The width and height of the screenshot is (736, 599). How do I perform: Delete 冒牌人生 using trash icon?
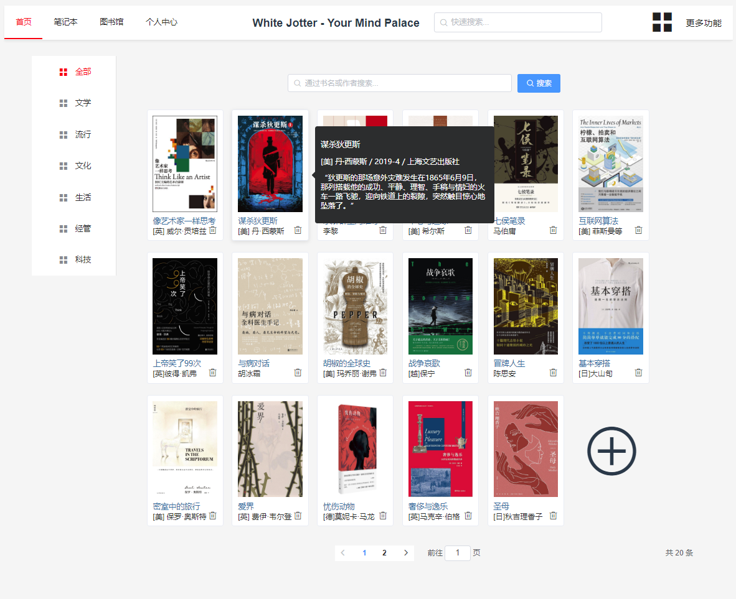(554, 373)
